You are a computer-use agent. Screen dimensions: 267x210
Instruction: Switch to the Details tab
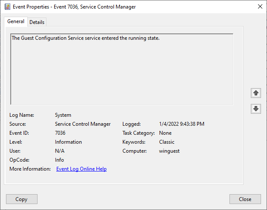(x=37, y=22)
